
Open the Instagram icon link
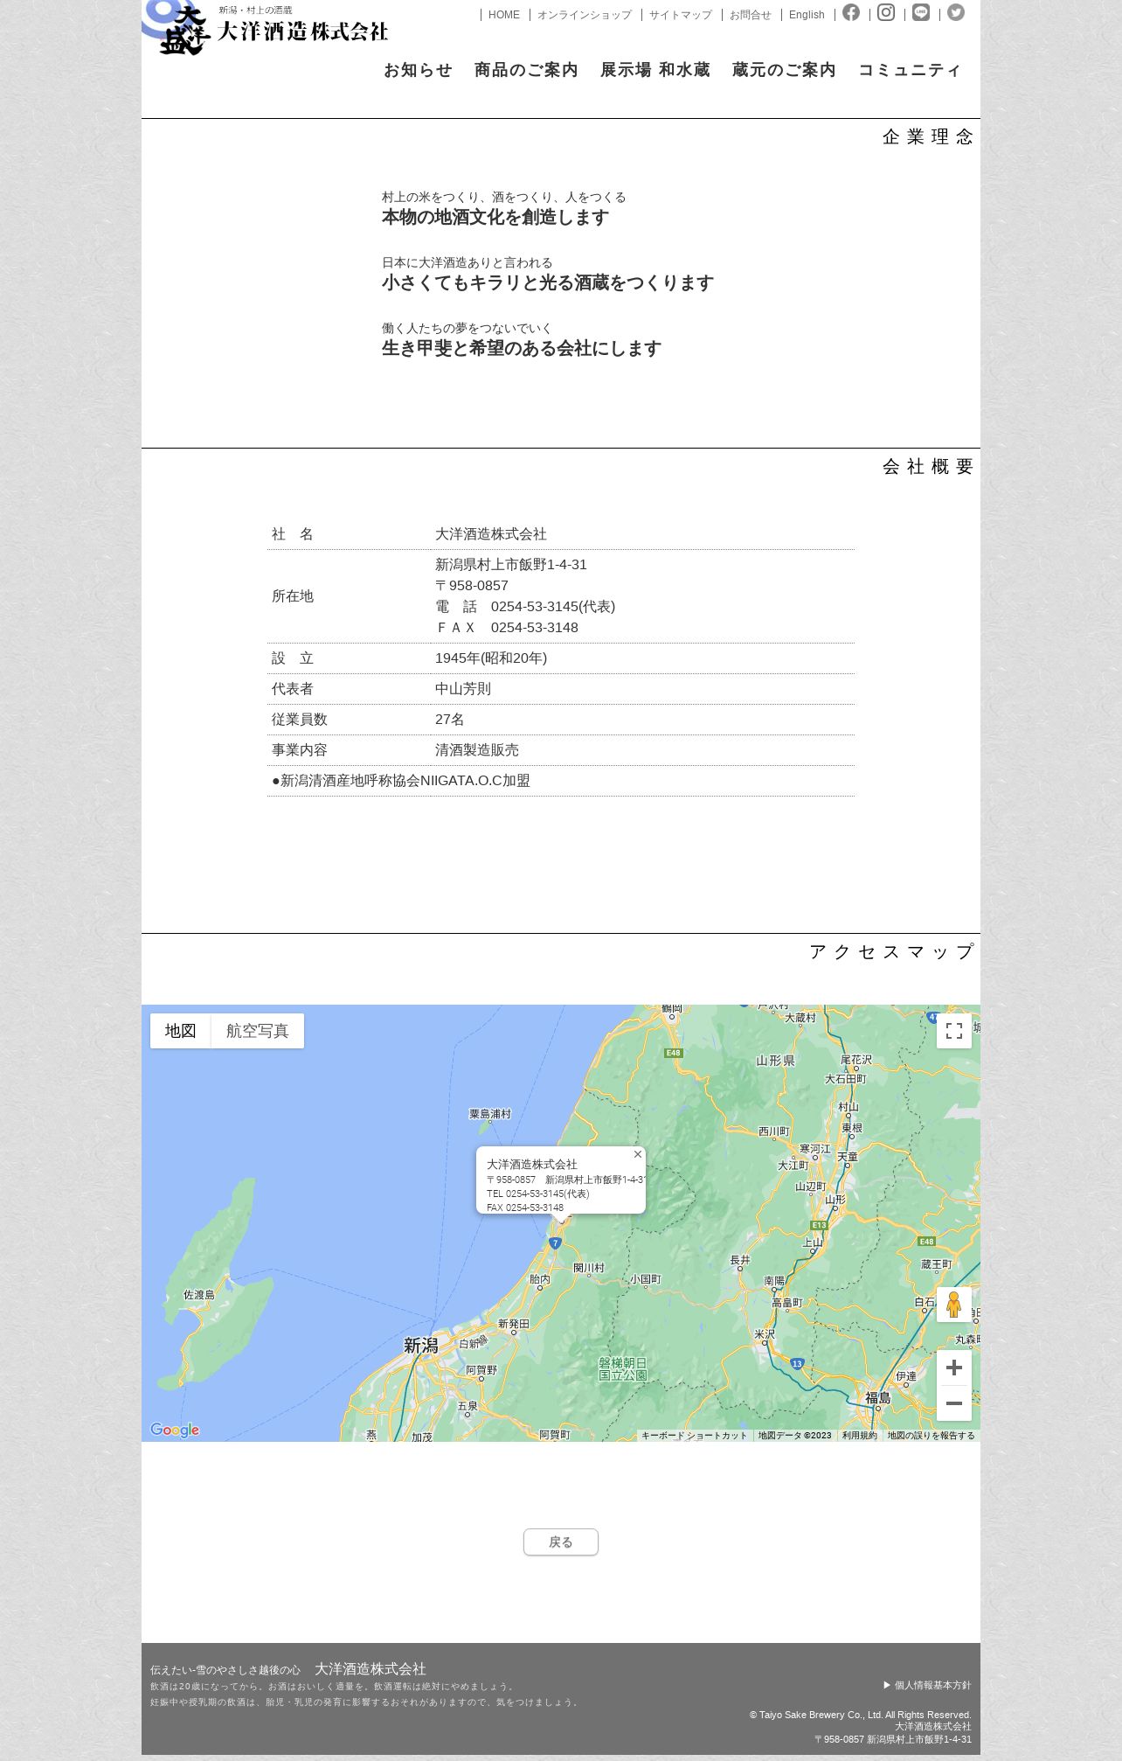[x=886, y=12]
